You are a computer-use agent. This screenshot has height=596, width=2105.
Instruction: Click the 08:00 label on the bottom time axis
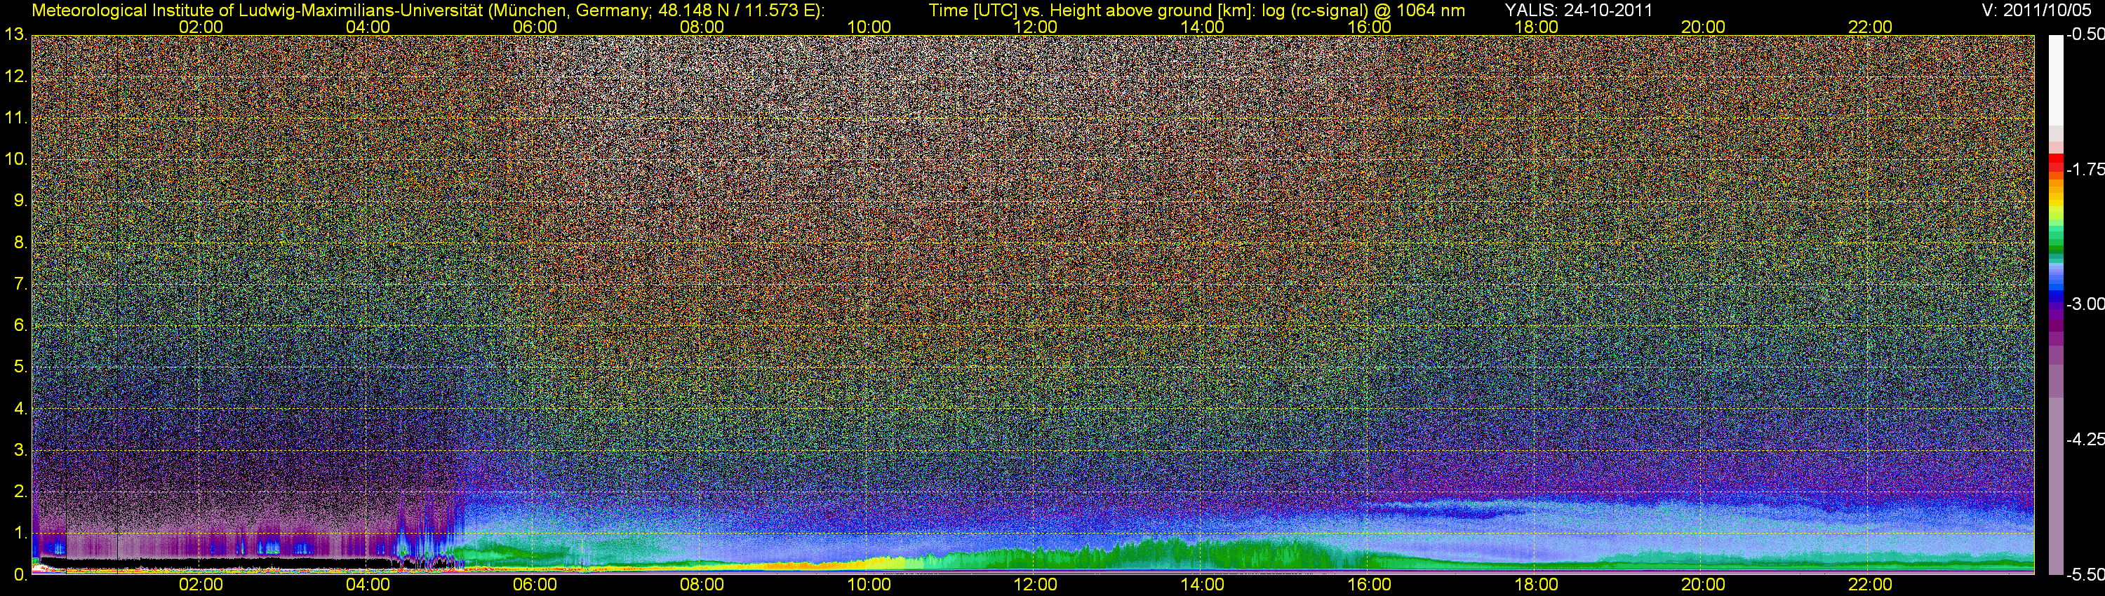coord(702,585)
